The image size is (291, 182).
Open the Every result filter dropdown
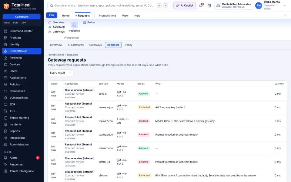point(61,73)
